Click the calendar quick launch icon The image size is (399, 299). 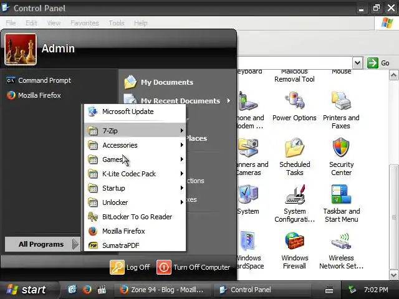[102, 290]
